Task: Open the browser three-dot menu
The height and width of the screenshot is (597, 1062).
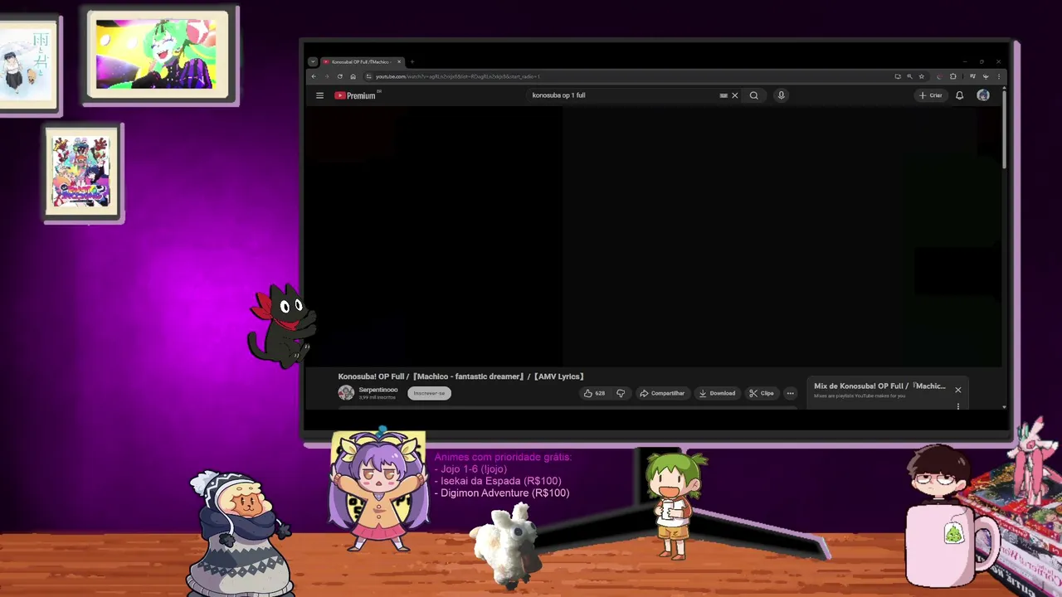Action: [998, 76]
